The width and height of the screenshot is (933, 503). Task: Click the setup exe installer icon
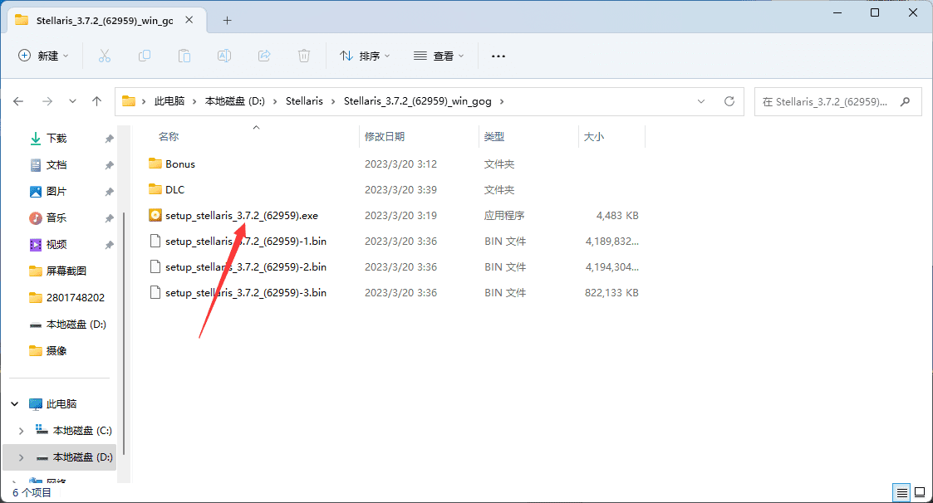(x=155, y=215)
